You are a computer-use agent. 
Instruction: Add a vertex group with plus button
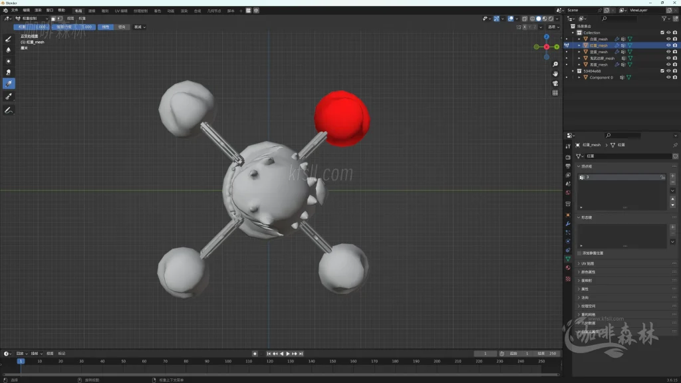point(672,176)
